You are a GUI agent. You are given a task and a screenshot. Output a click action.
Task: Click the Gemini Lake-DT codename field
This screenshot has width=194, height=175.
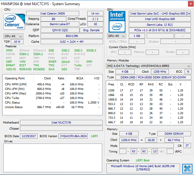pos(60,24)
